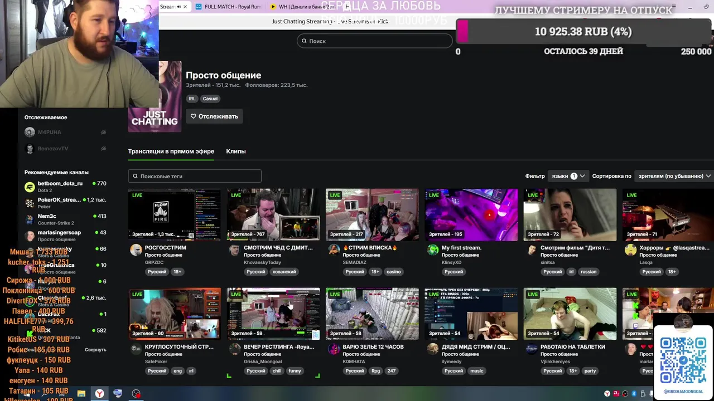The width and height of the screenshot is (714, 401).
Task: Click sinitsa streamer avatar icon
Action: click(532, 250)
